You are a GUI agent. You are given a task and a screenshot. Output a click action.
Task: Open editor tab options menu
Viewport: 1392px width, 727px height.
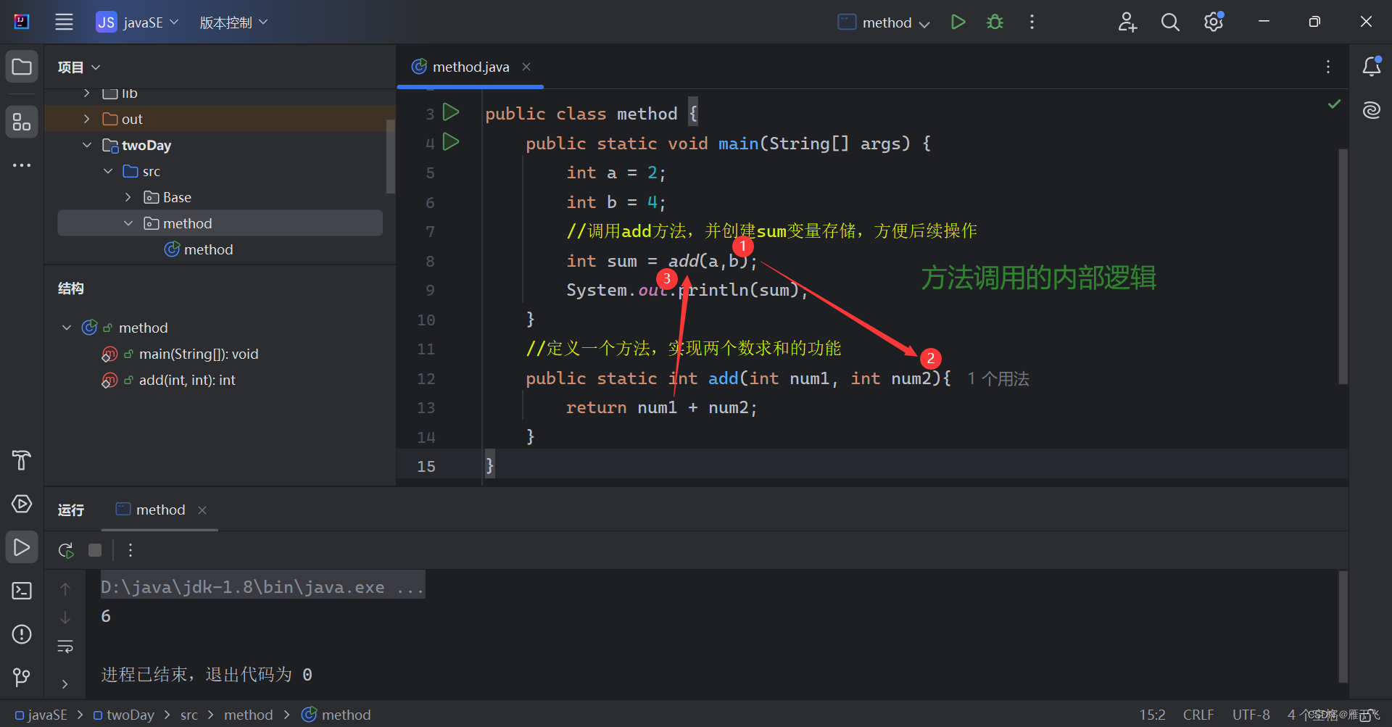(x=1328, y=67)
